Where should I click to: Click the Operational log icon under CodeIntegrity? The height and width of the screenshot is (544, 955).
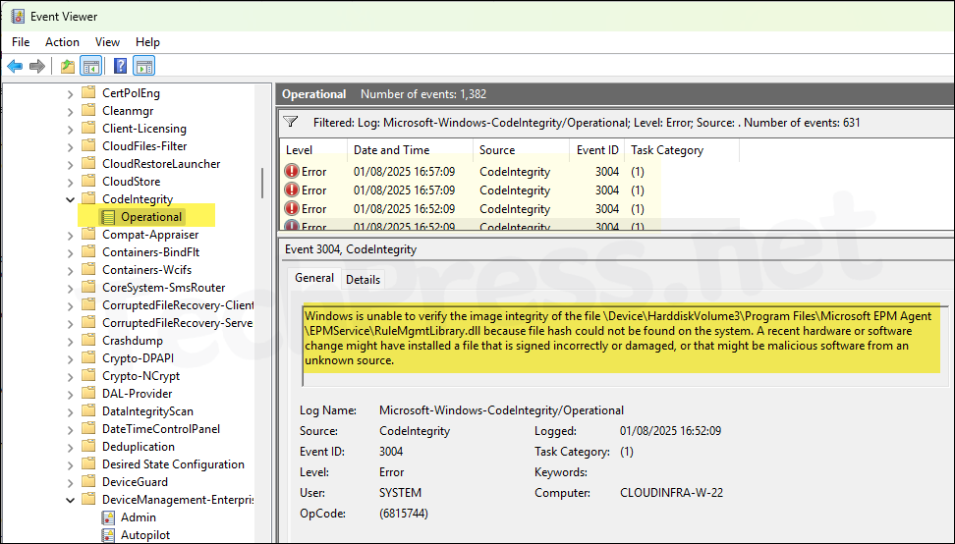108,217
